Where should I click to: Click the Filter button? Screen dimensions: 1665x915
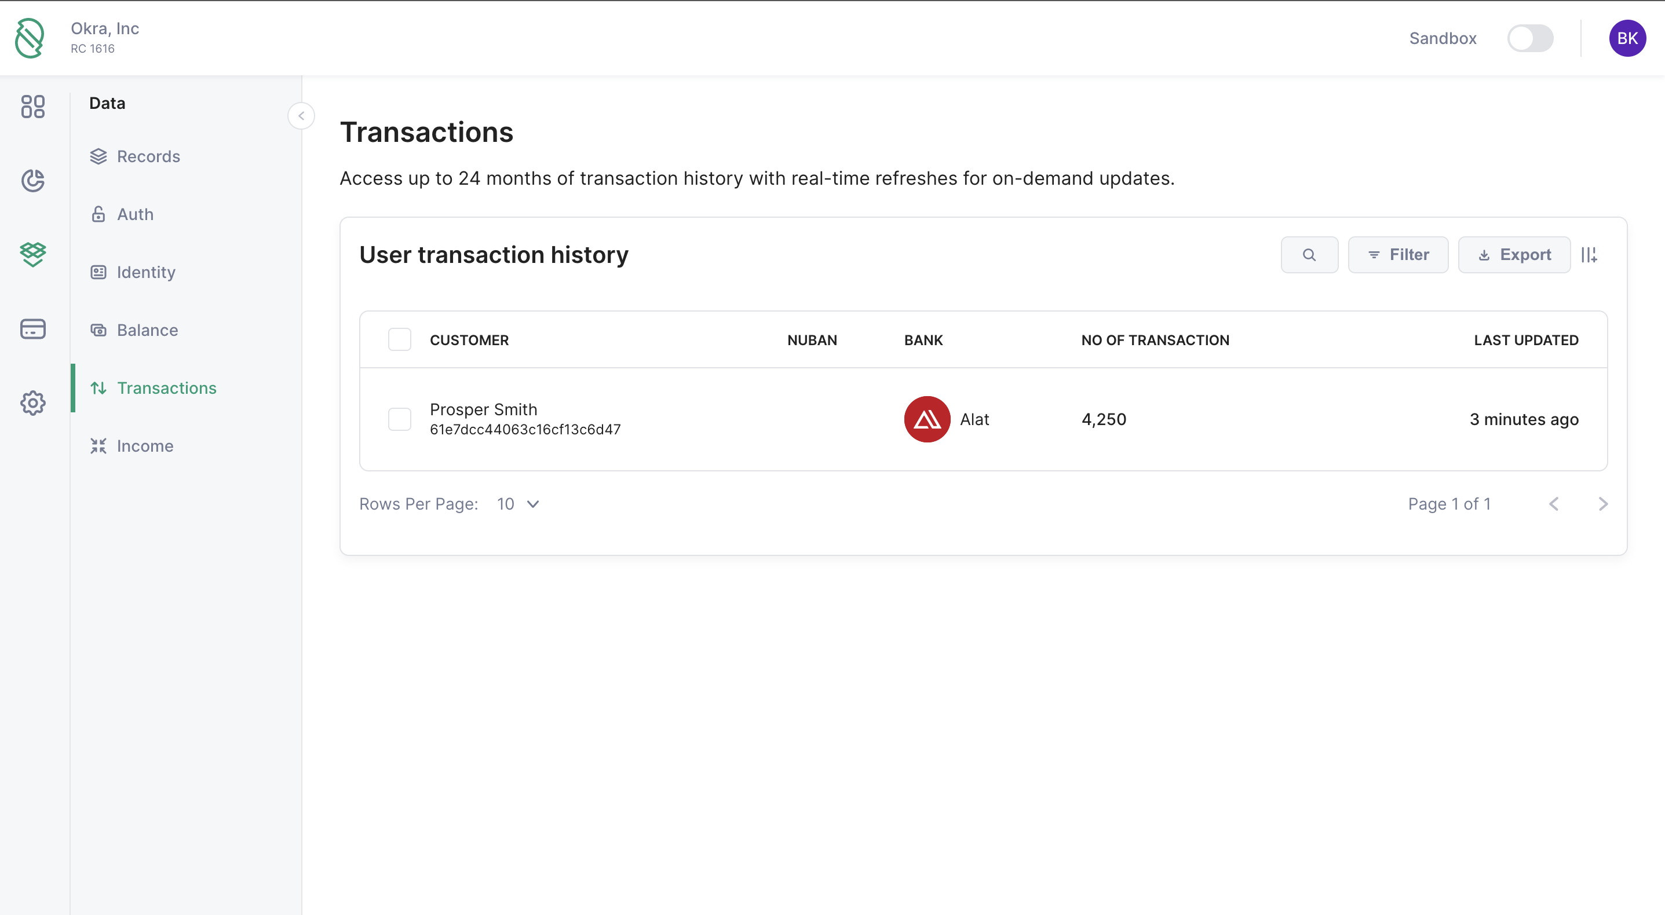coord(1397,255)
